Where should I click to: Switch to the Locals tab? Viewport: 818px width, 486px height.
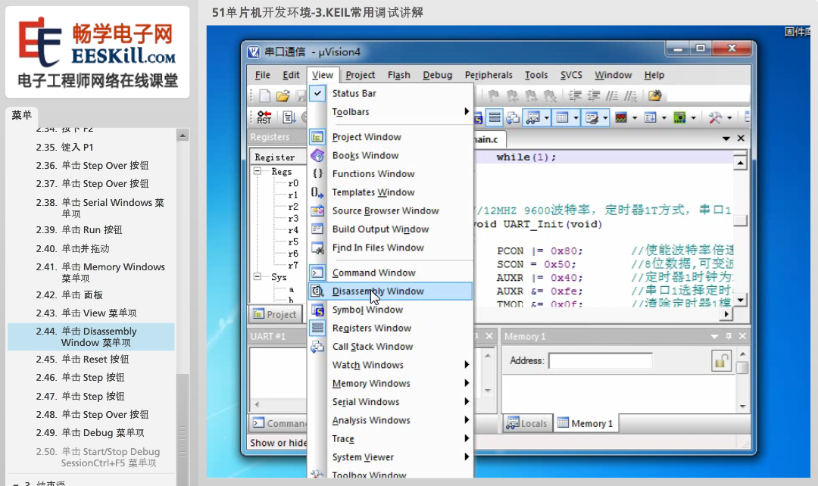527,423
